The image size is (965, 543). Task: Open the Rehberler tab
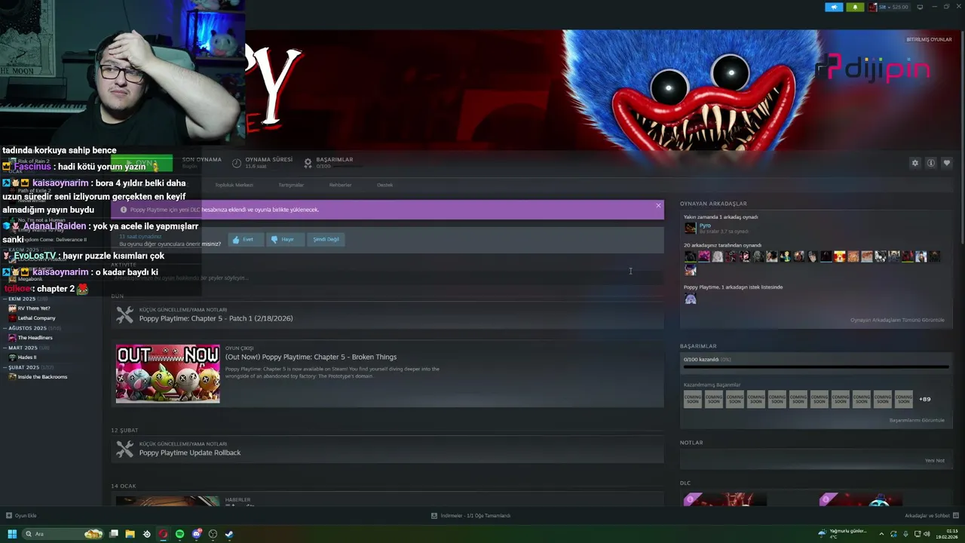(340, 185)
